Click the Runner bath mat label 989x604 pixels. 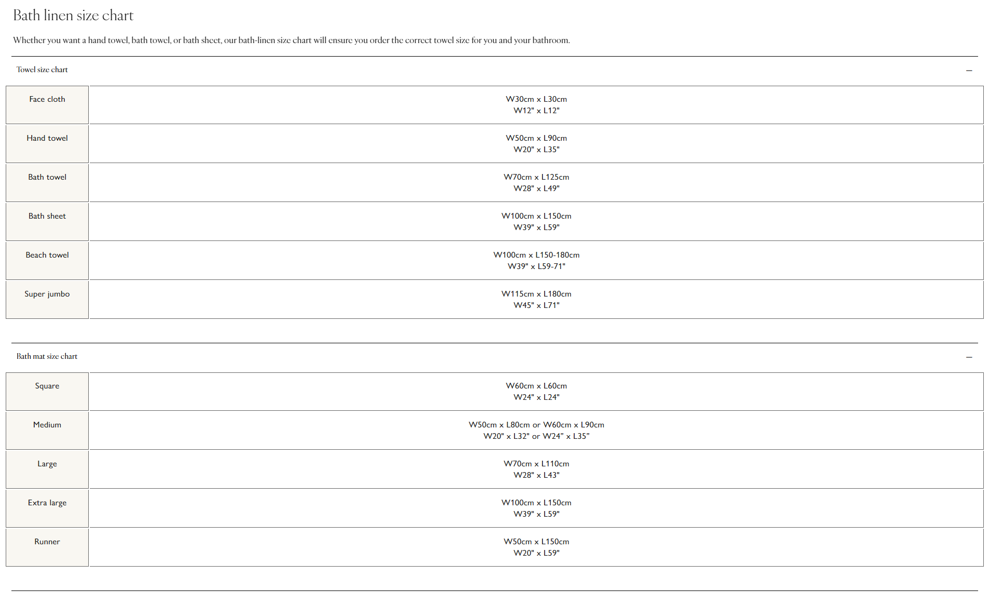click(x=47, y=542)
